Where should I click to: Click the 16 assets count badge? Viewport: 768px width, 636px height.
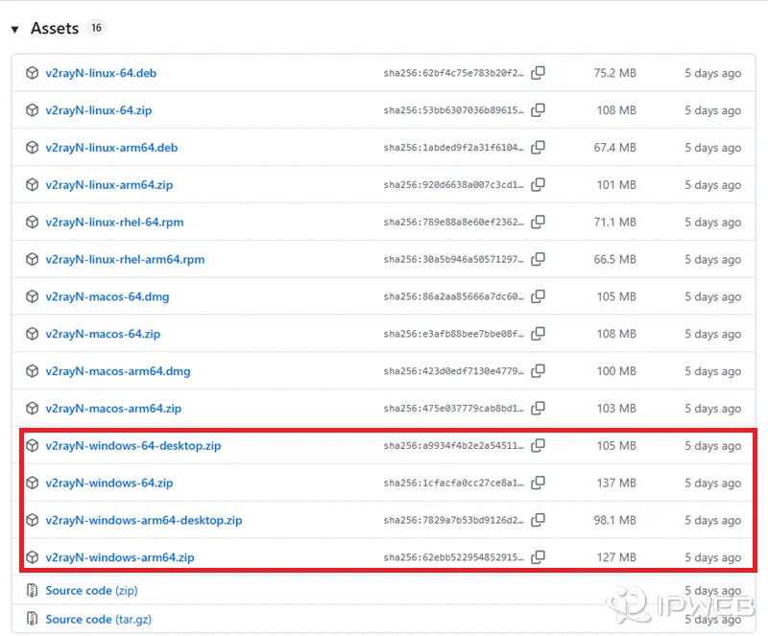(x=96, y=28)
